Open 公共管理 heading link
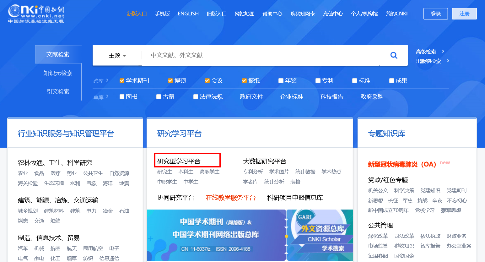The height and width of the screenshot is (262, 485). click(380, 225)
